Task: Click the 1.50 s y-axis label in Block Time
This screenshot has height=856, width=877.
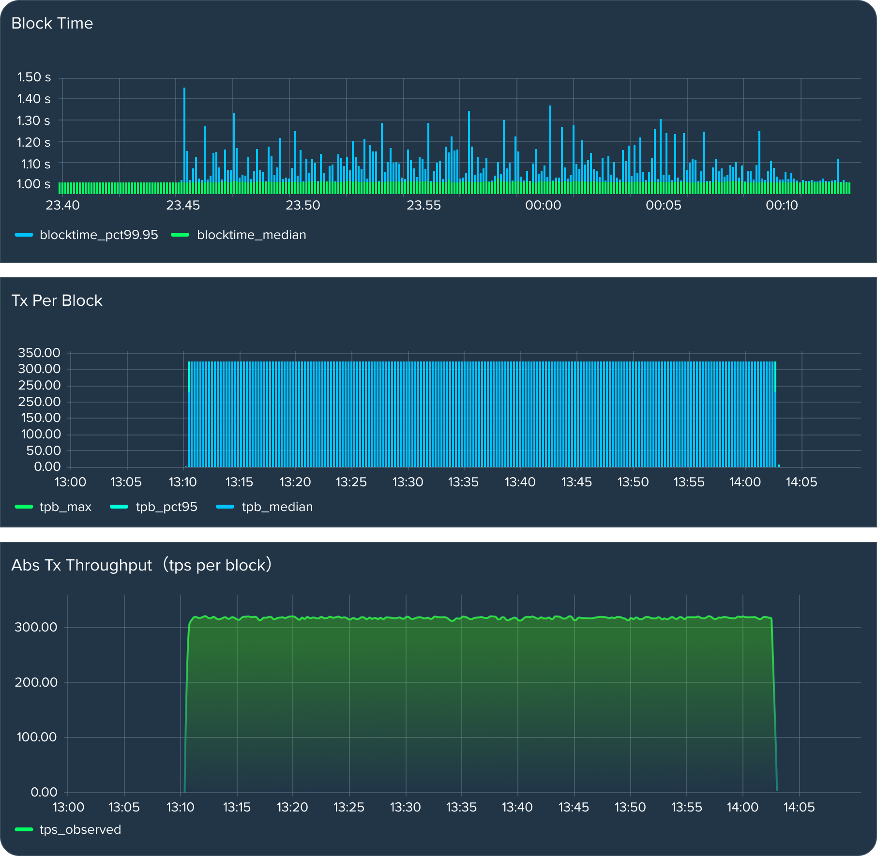Action: tap(34, 77)
